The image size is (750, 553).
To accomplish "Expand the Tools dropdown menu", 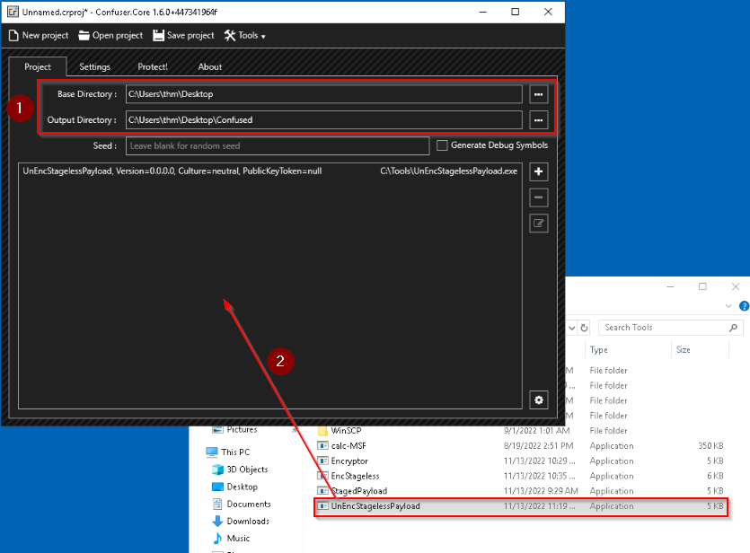I will pyautogui.click(x=245, y=35).
